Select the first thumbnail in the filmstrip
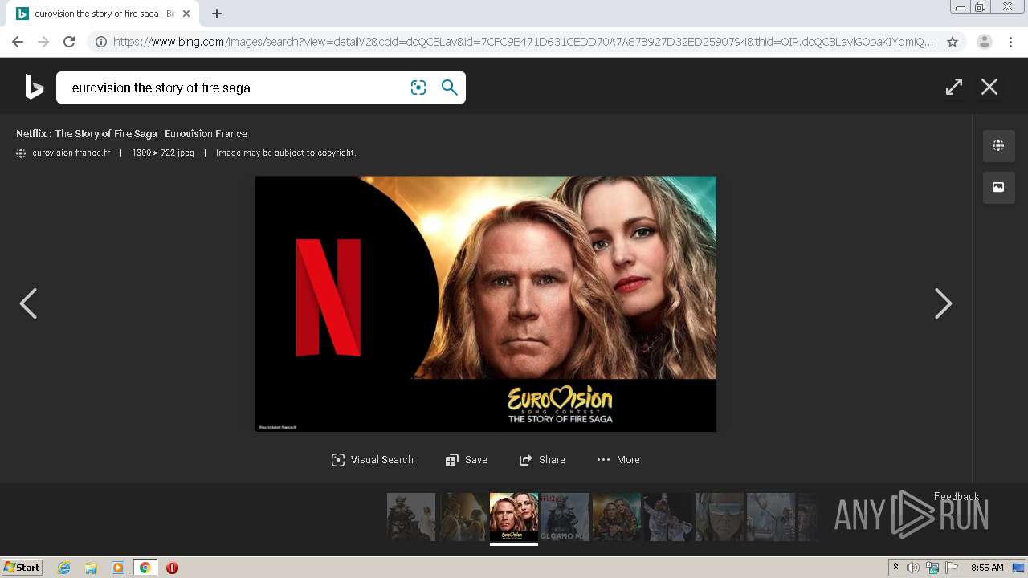Screen dimensions: 1028x578 pyautogui.click(x=411, y=517)
